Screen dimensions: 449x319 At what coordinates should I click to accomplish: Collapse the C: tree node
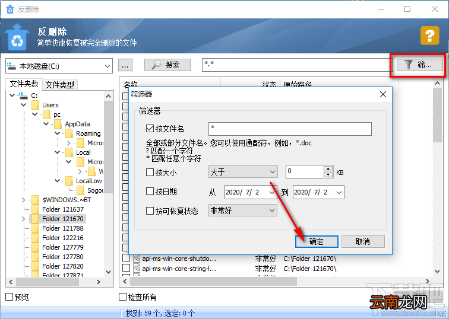click(x=12, y=95)
